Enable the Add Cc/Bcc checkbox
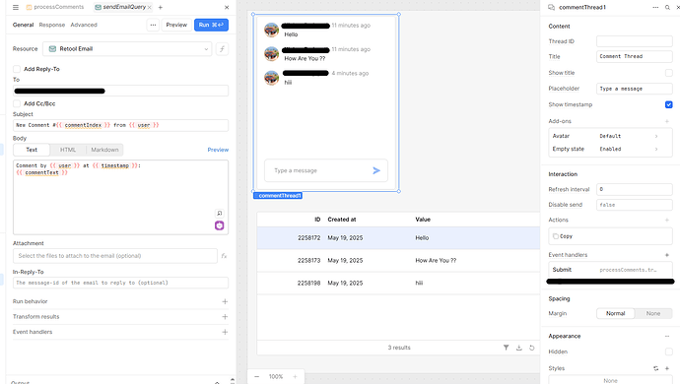 point(17,103)
